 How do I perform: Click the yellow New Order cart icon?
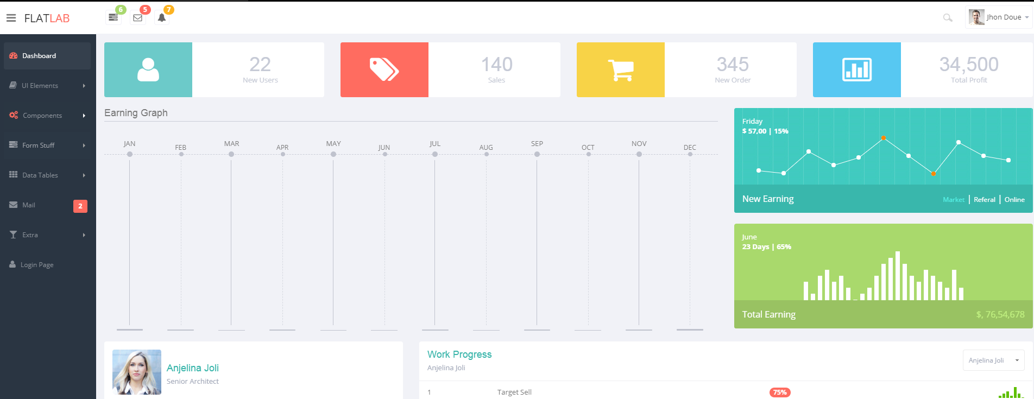[x=621, y=70]
